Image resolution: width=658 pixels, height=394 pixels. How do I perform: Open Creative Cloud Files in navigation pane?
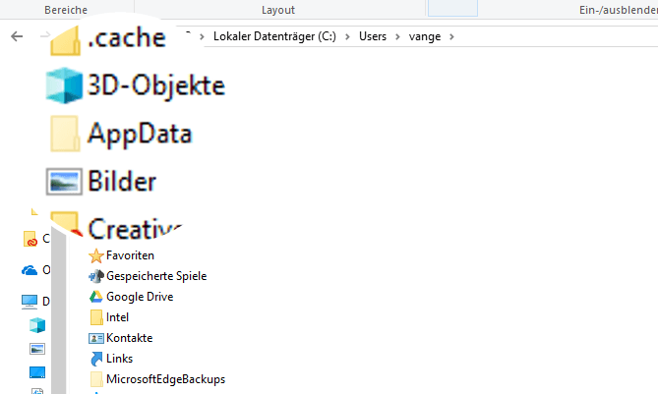click(x=30, y=239)
